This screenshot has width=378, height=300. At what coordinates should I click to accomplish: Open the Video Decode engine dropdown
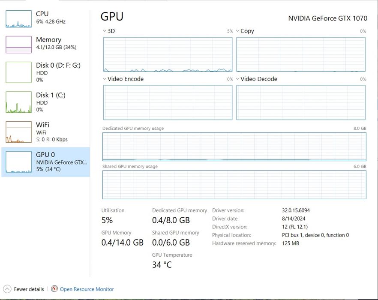pos(238,79)
